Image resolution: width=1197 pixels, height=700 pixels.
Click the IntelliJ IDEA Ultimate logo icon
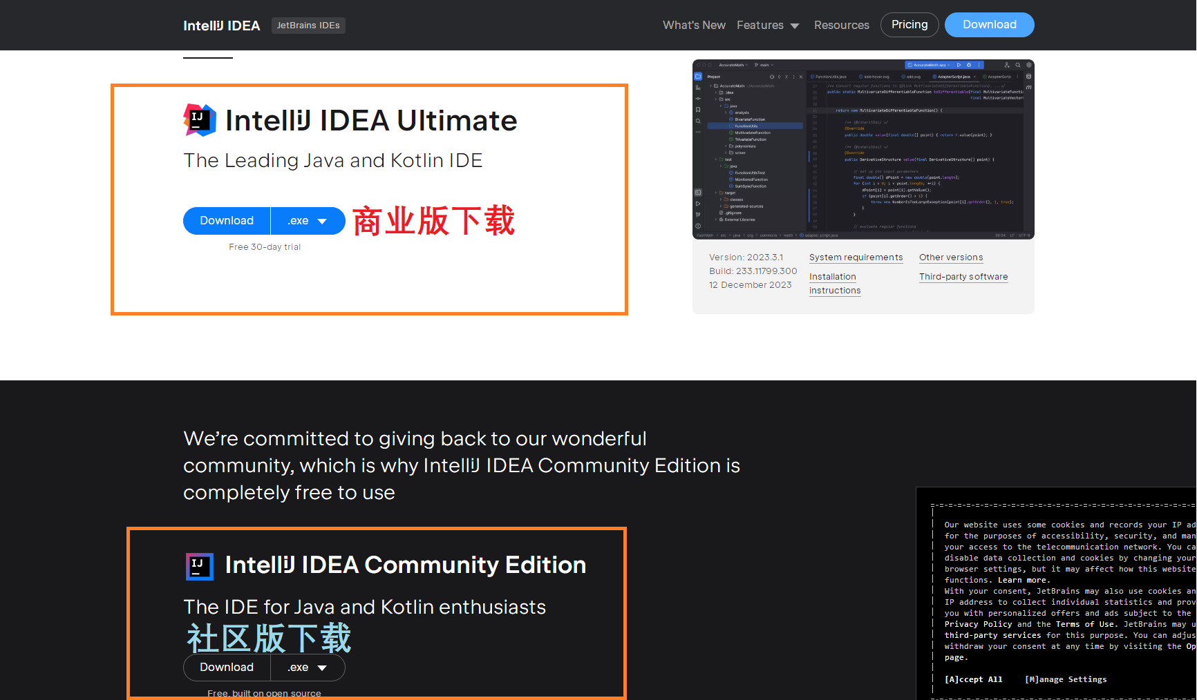(x=200, y=120)
